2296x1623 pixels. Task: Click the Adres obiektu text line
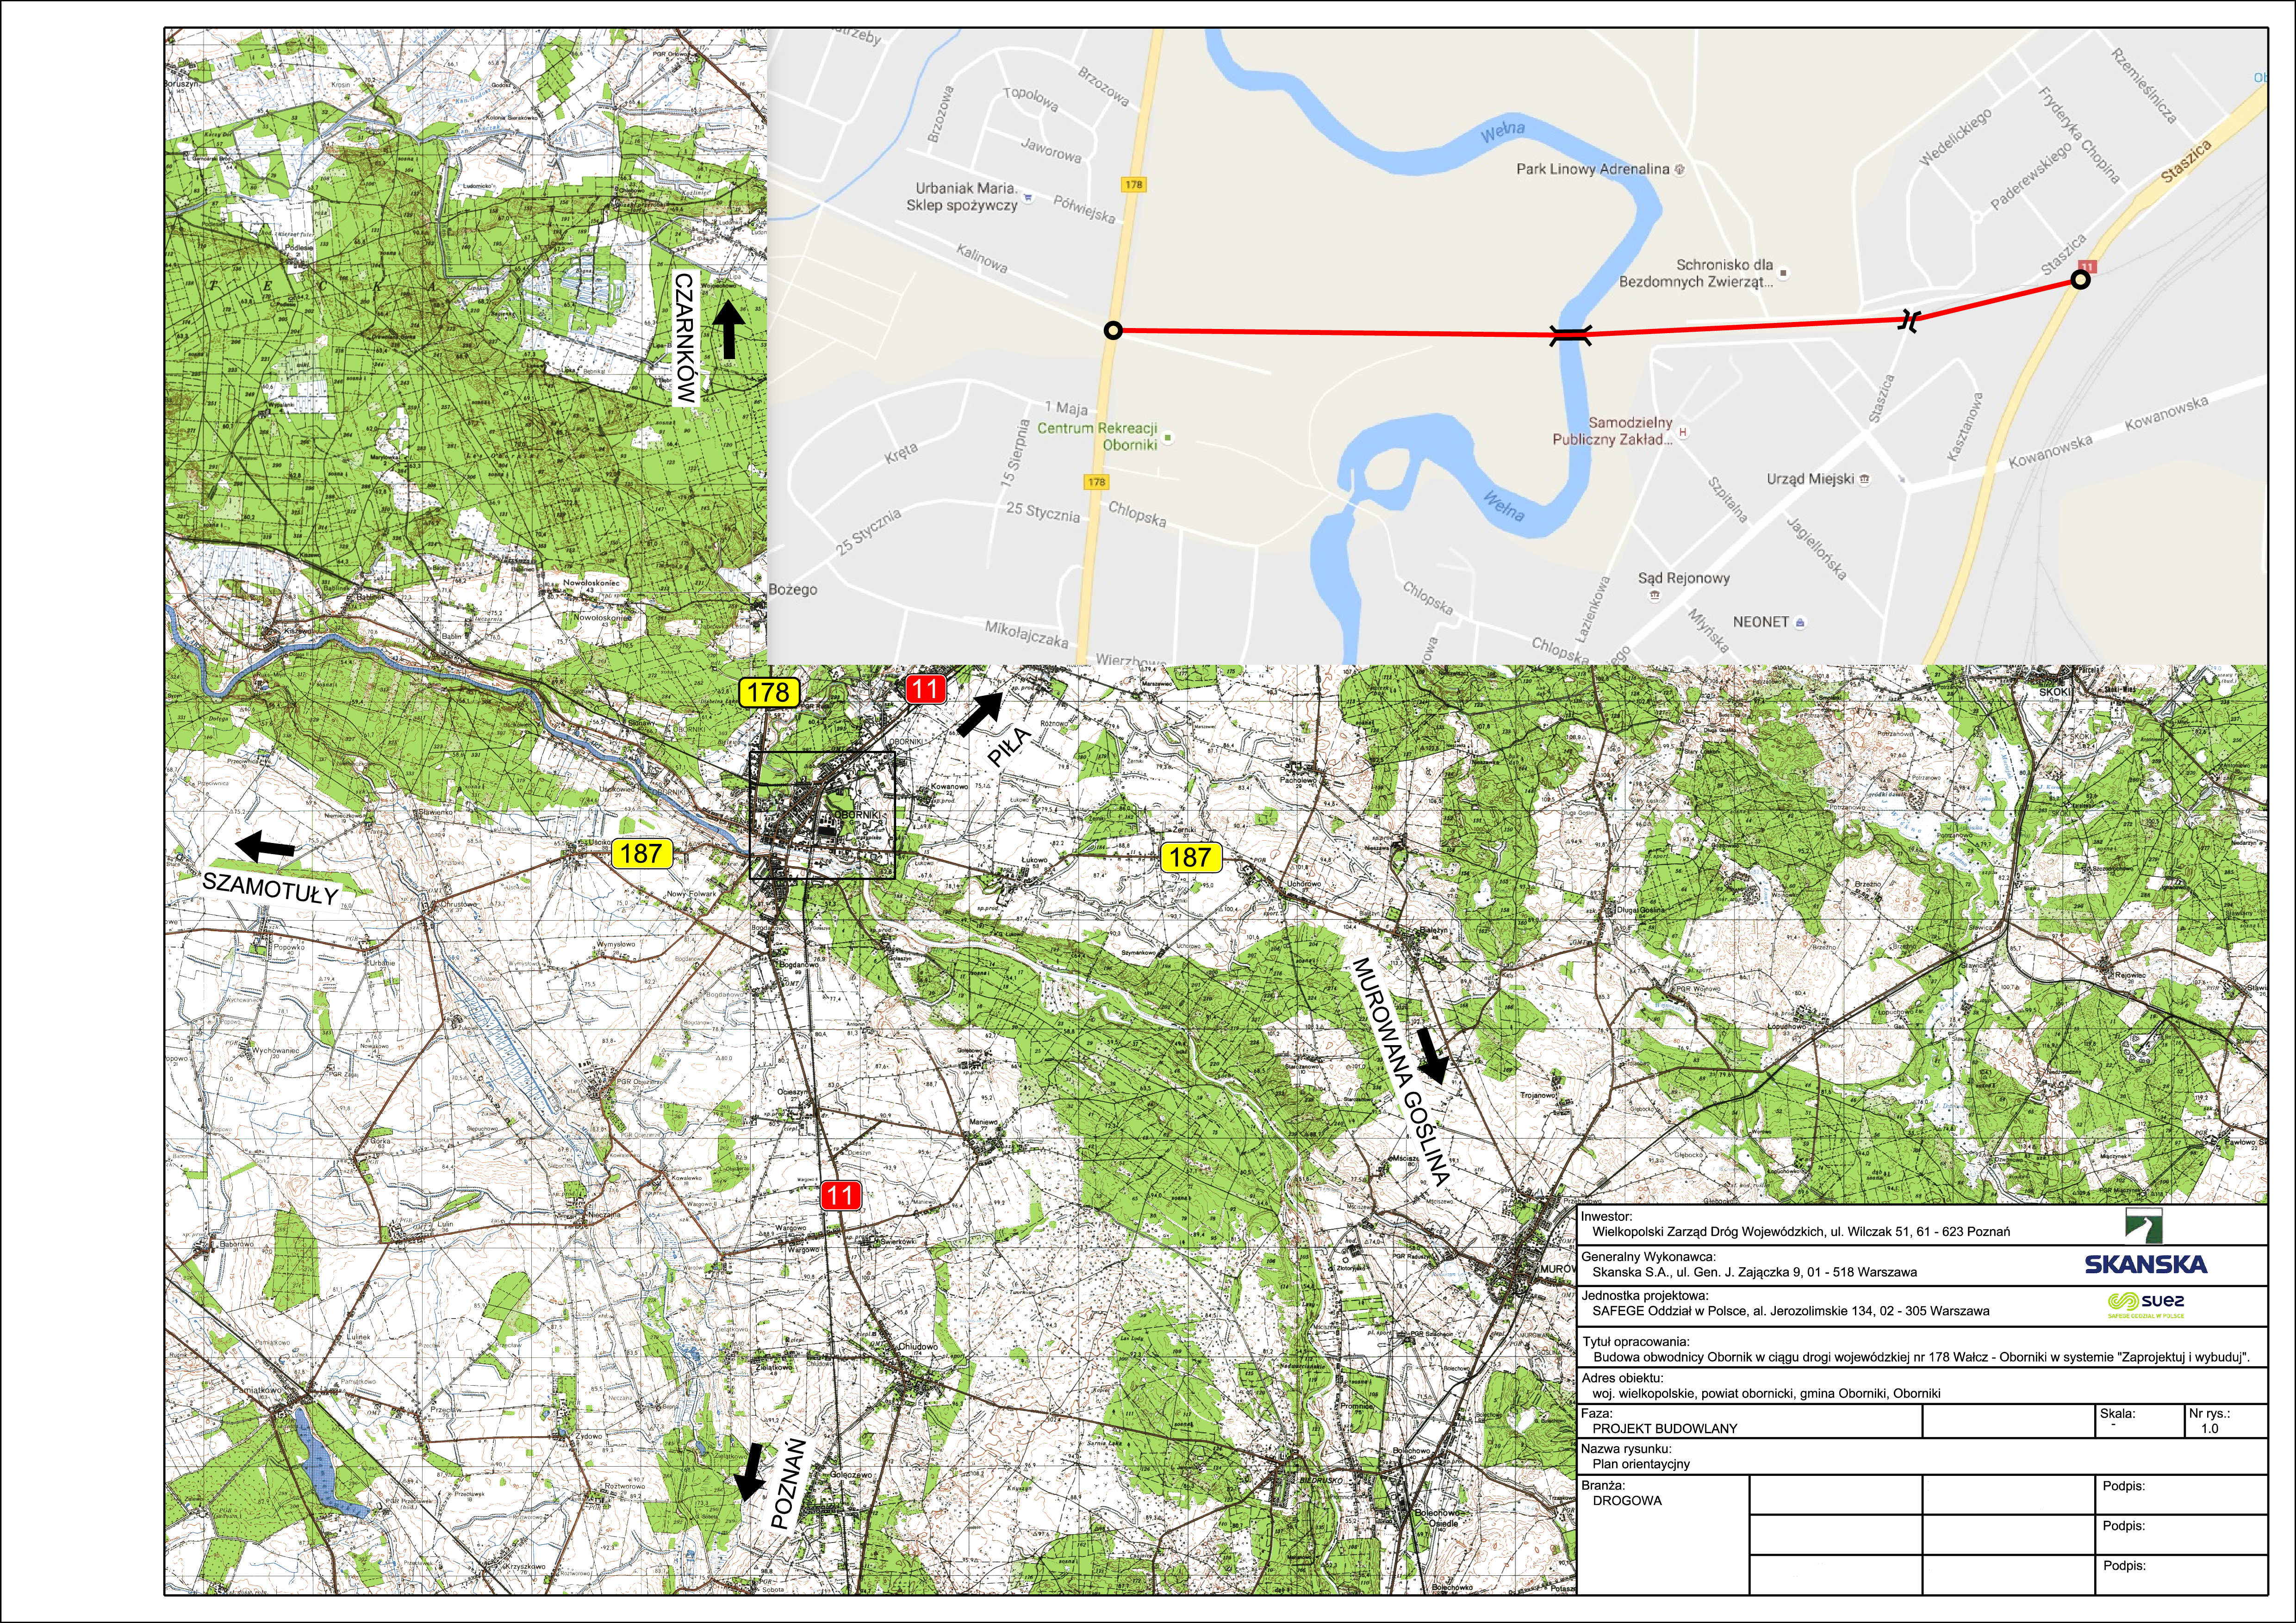[x=1766, y=1393]
